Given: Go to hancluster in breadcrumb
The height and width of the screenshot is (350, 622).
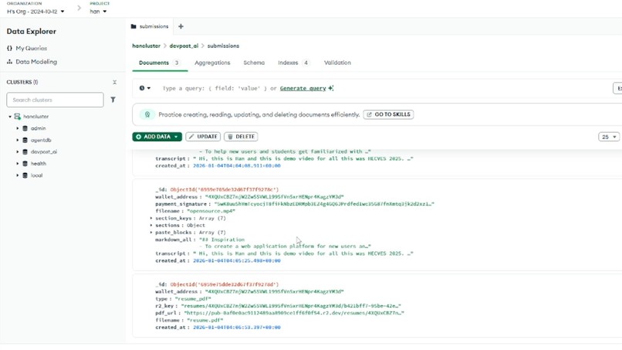Looking at the screenshot, I should click(x=147, y=46).
